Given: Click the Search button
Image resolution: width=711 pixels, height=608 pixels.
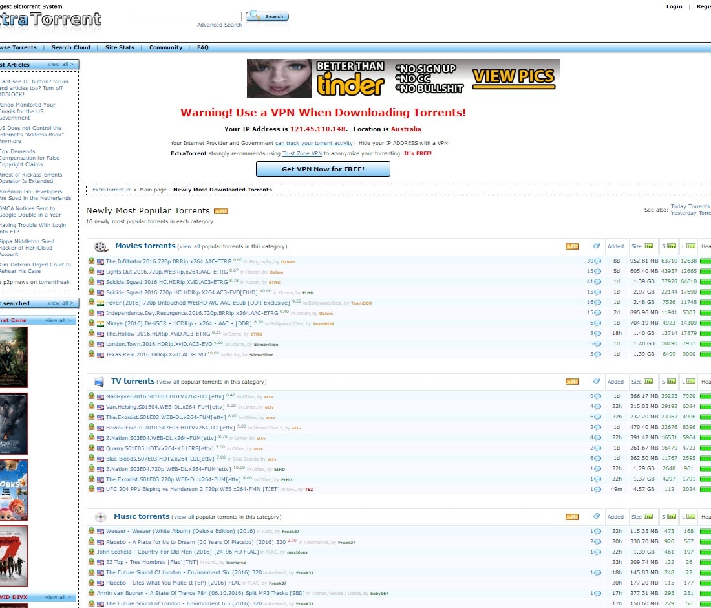Looking at the screenshot, I should coord(268,16).
